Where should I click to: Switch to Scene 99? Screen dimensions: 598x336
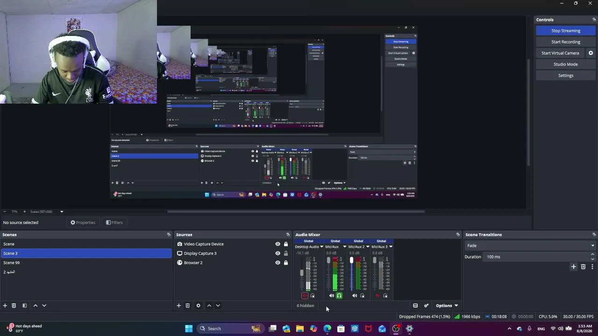tap(86, 263)
